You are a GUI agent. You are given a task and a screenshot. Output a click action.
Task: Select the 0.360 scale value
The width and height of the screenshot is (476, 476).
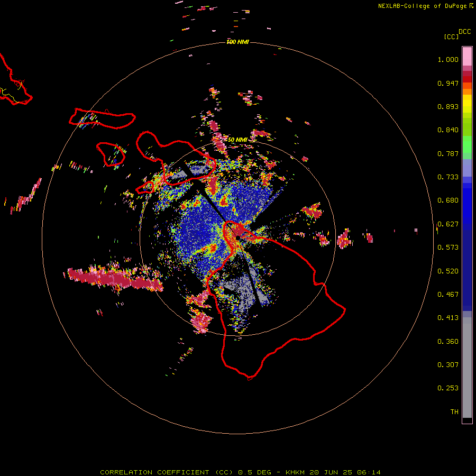point(448,342)
